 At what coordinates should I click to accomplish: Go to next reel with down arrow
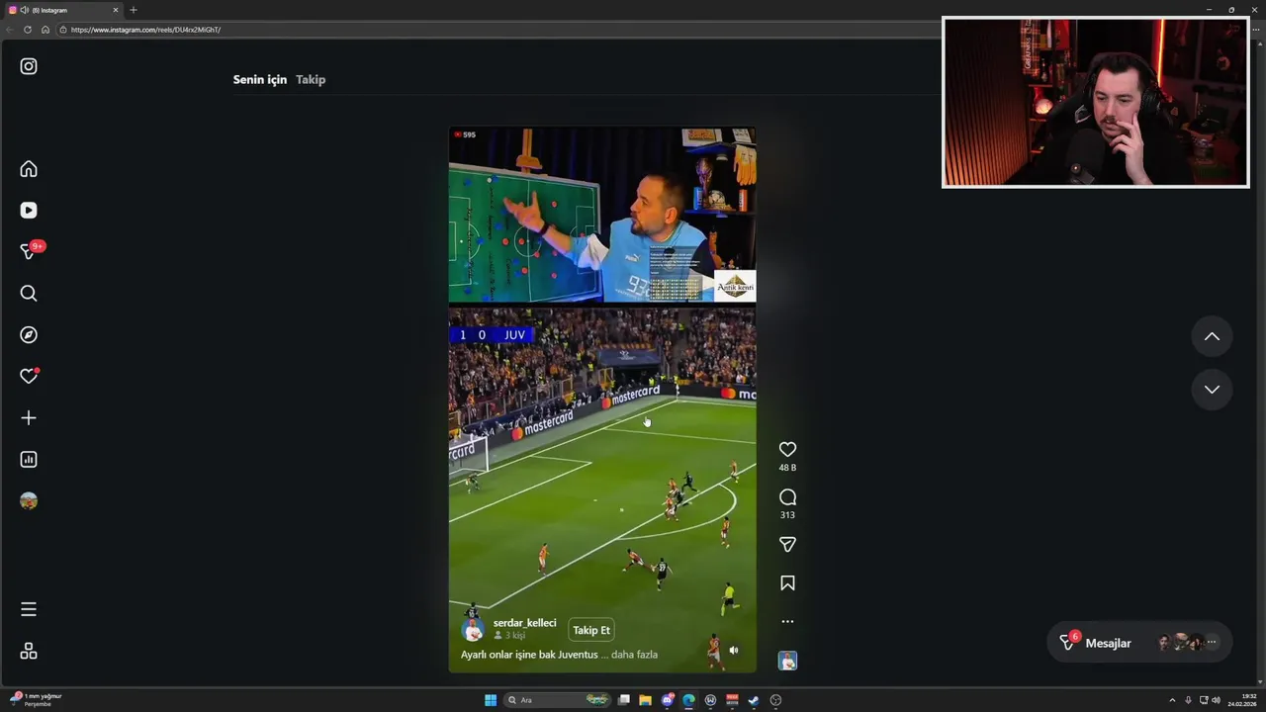(x=1212, y=390)
